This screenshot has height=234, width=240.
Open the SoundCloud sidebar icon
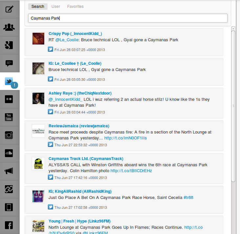click(9, 153)
